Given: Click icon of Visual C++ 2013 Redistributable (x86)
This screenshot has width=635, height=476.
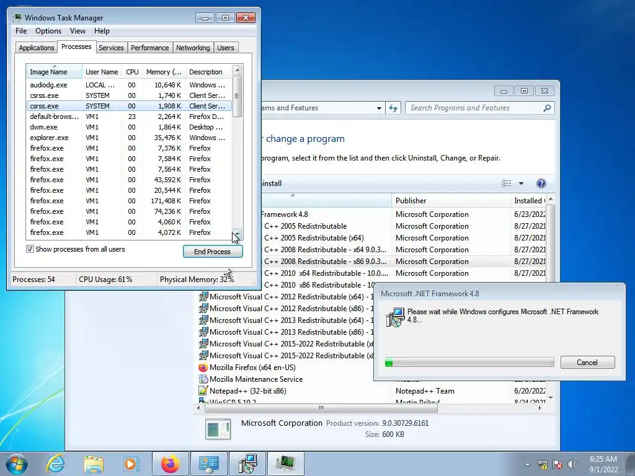Looking at the screenshot, I should pos(203,332).
